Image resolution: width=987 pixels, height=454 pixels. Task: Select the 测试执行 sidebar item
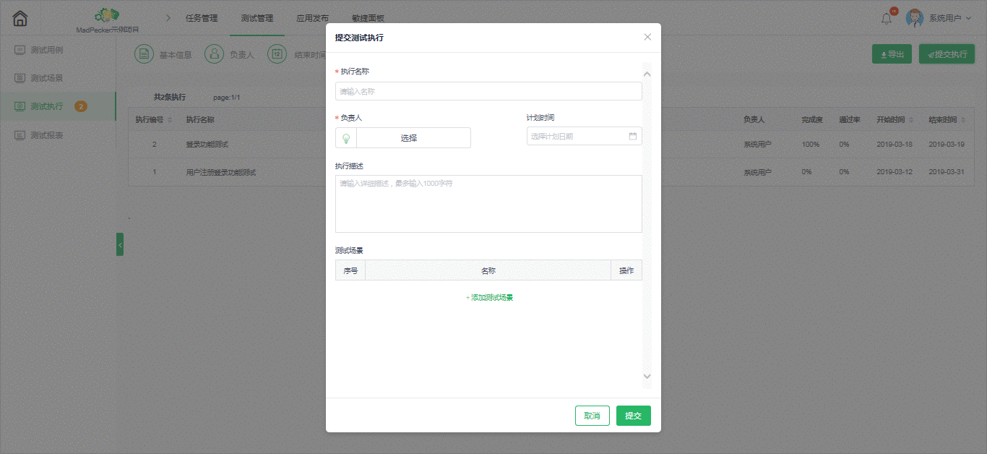43,106
